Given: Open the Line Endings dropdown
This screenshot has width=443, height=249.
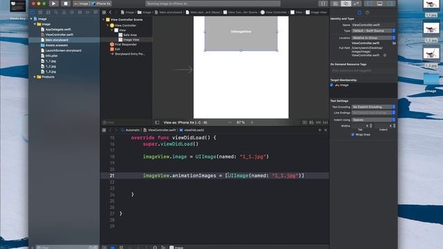Looking at the screenshot, I should [373, 113].
